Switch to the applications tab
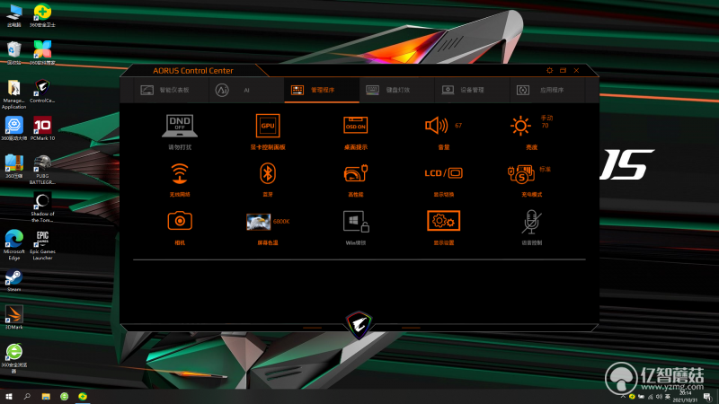This screenshot has width=719, height=404. tap(547, 90)
